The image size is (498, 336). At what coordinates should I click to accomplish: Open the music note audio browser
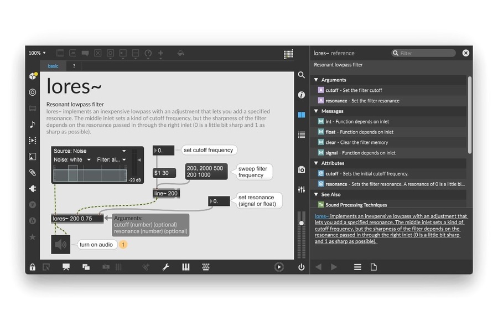click(33, 124)
